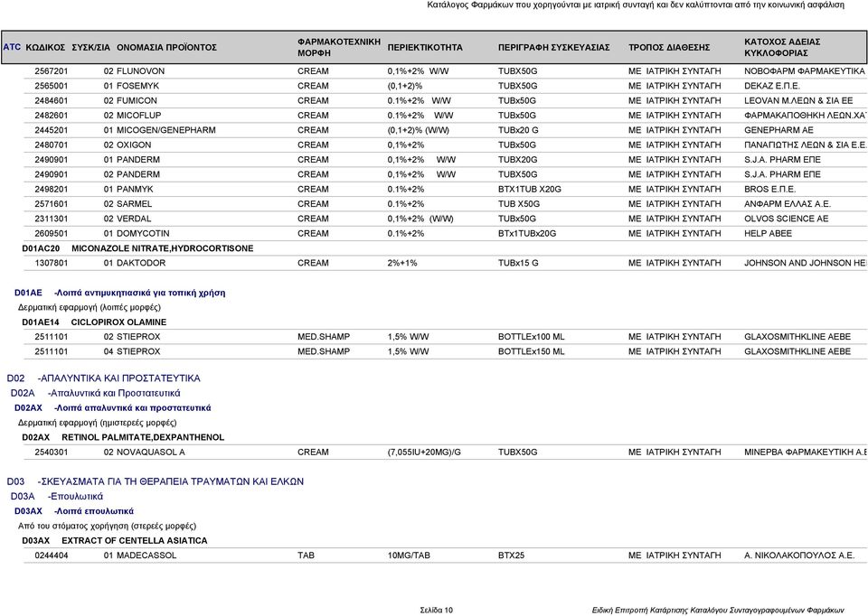This screenshot has height=616, width=868.
Task: Click 2%+1% strength cell
Action: coord(402,263)
